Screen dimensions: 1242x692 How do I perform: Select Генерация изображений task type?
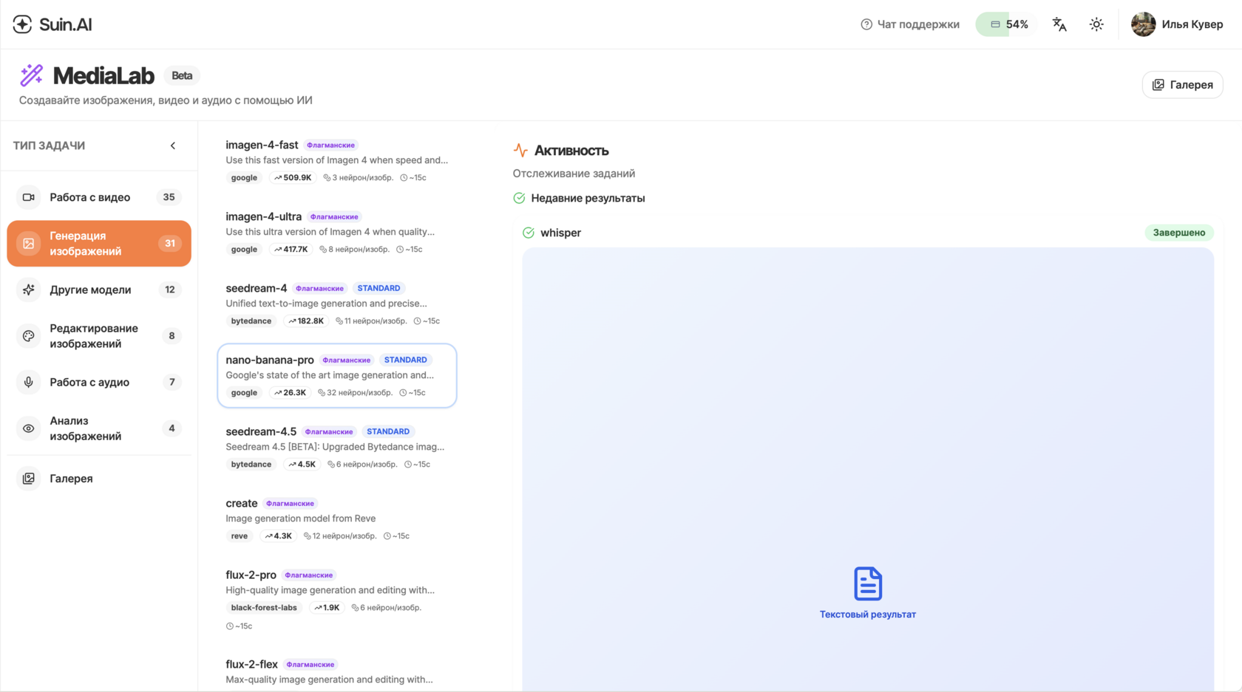tap(99, 244)
